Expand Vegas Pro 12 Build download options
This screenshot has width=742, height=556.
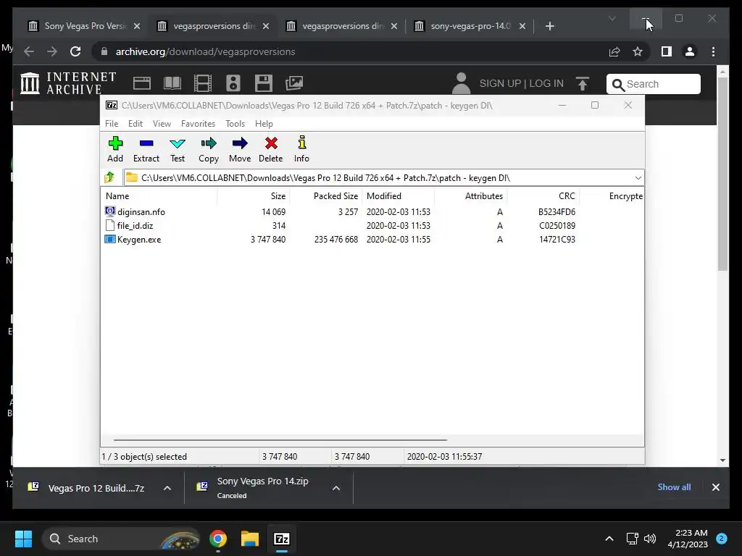click(x=167, y=488)
